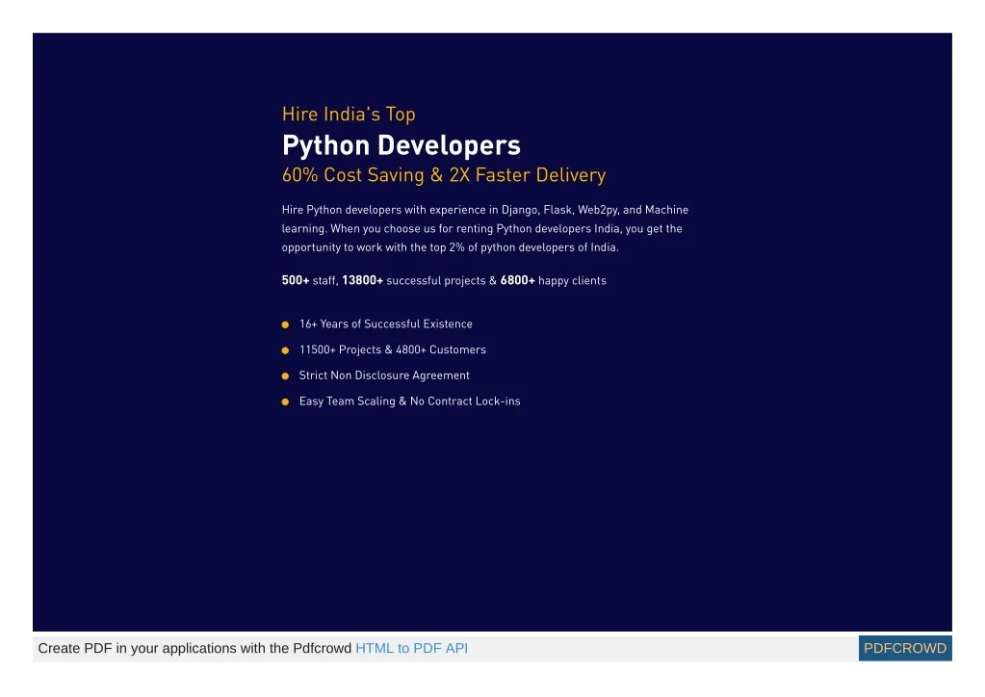This screenshot has width=985, height=697.
Task: Click 'Create PDF in your applications' footer text
Action: (194, 648)
